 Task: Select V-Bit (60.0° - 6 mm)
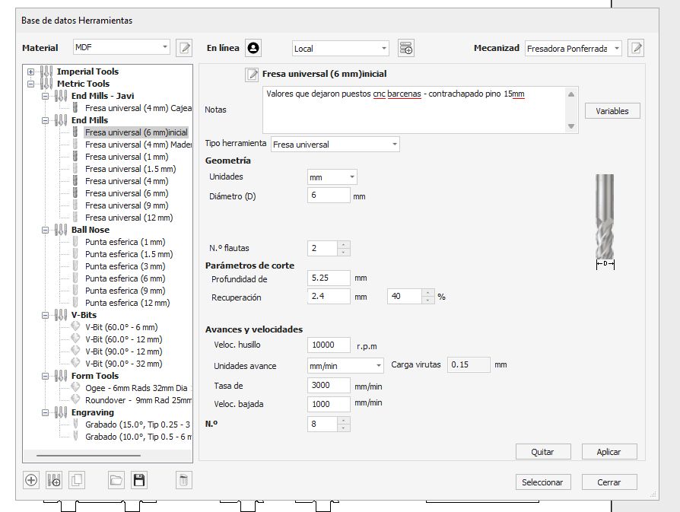(121, 327)
